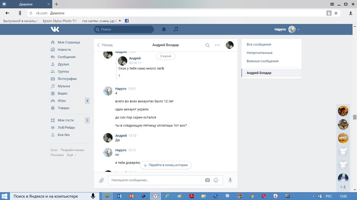Click the paperclip attach file icon
The height and width of the screenshot is (200, 357).
(x=102, y=180)
